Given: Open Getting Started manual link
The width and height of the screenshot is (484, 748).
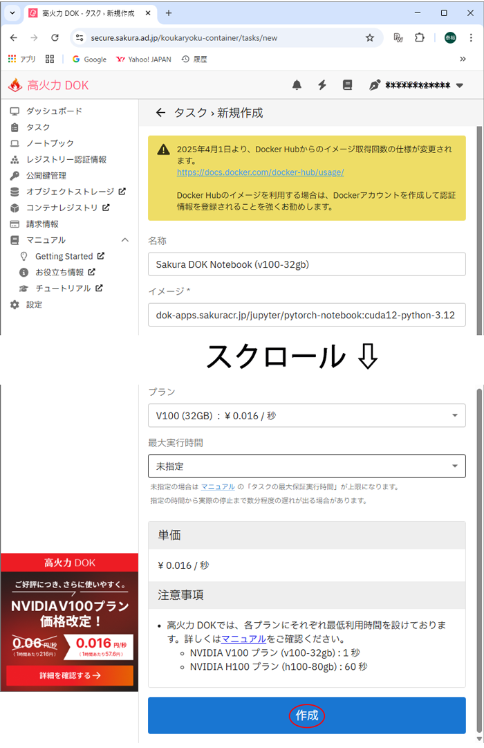Looking at the screenshot, I should tap(70, 256).
